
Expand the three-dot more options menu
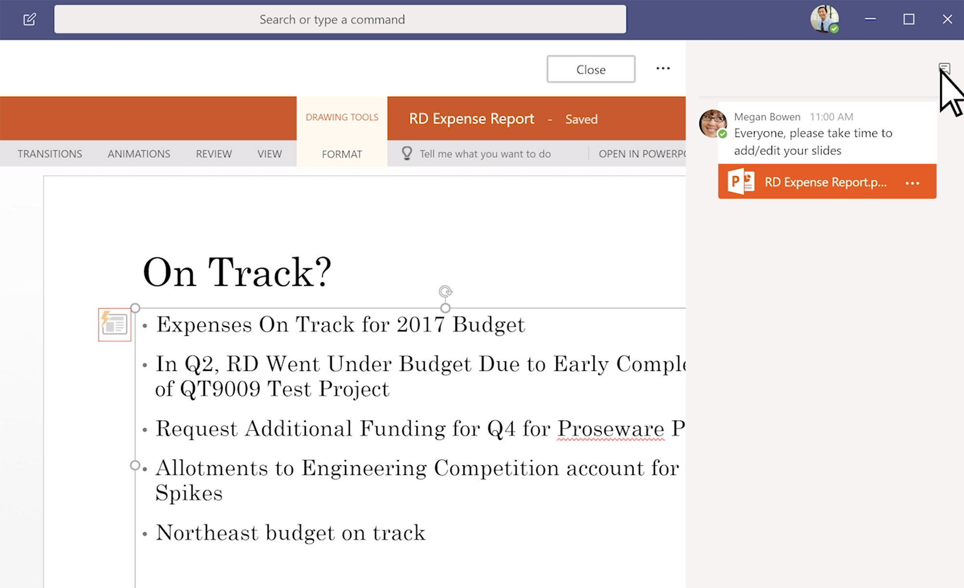662,68
